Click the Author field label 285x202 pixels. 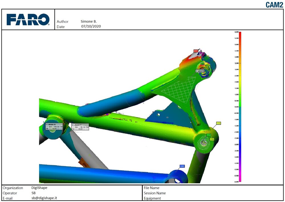click(x=62, y=21)
